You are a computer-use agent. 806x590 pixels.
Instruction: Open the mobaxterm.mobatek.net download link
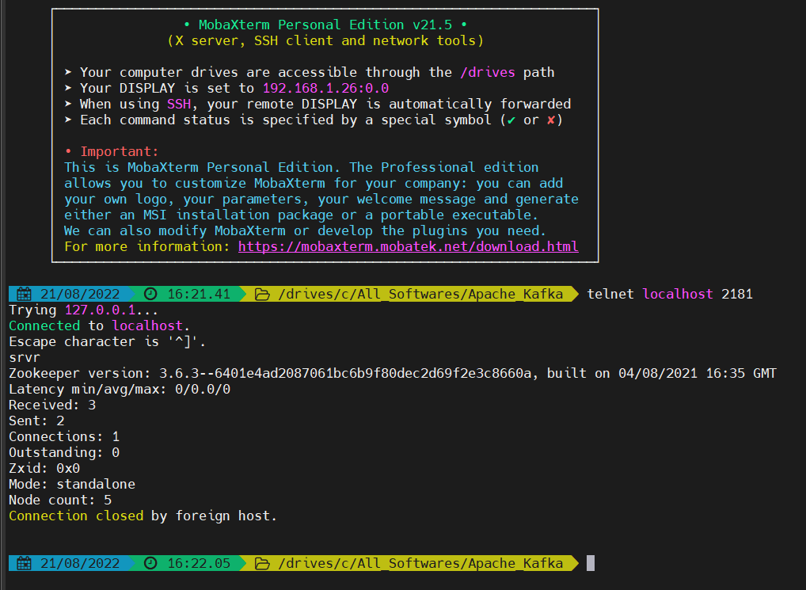[408, 246]
